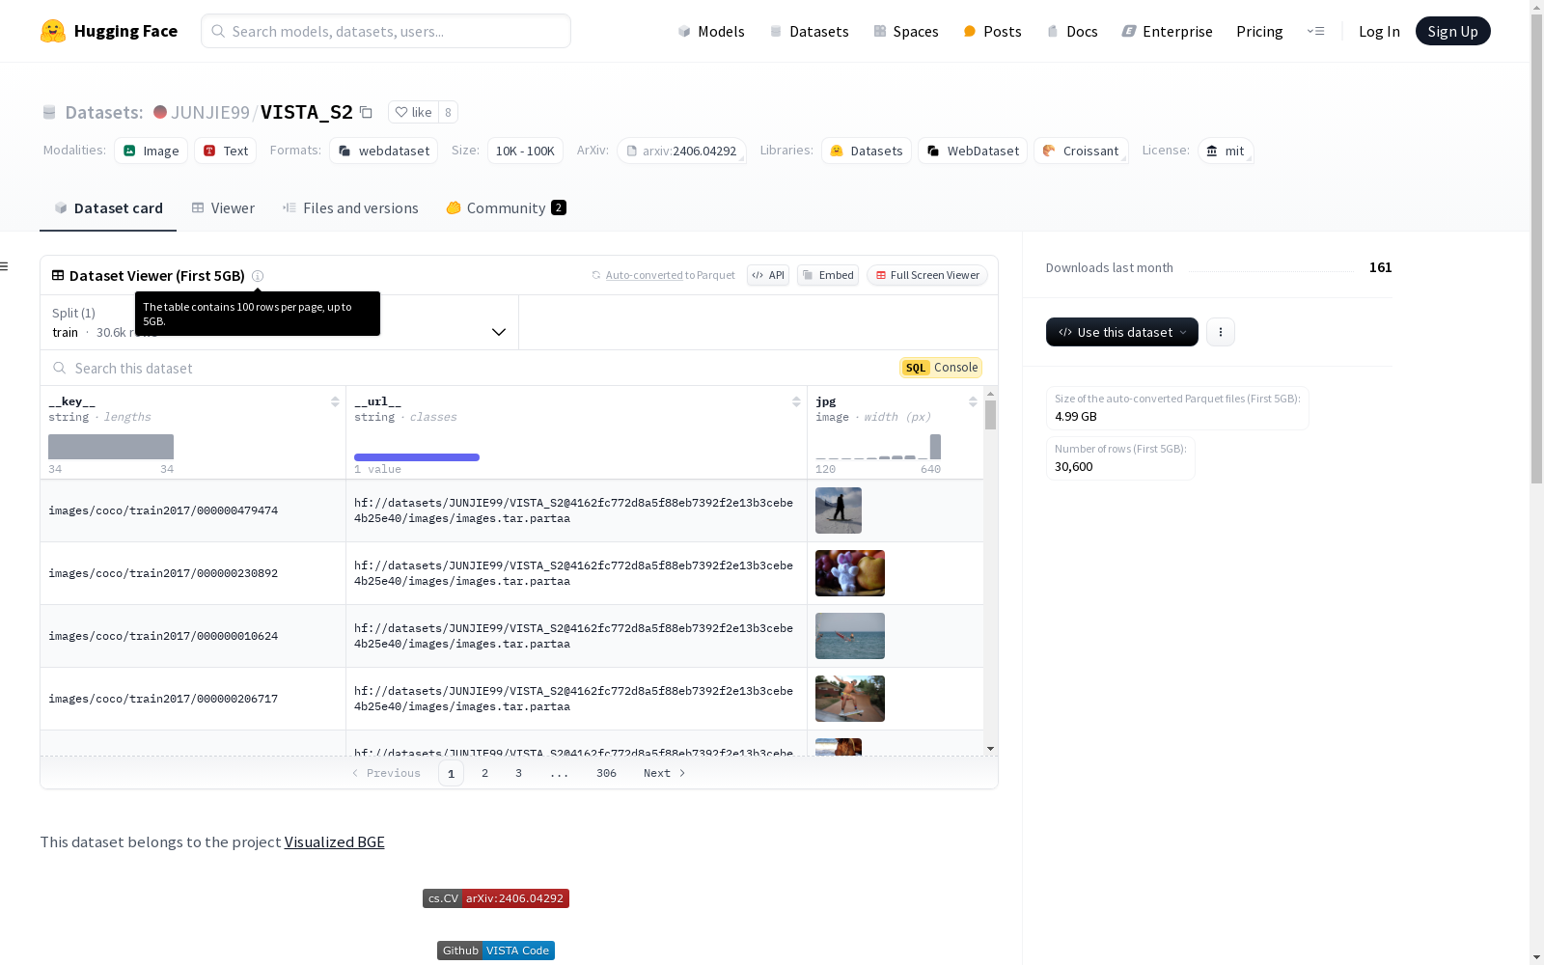The height and width of the screenshot is (965, 1544).
Task: Go to Pricing
Action: 1259,31
